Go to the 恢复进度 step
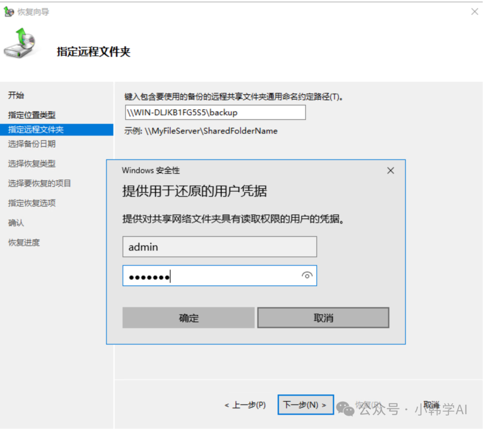Image resolution: width=483 pixels, height=429 pixels. 24,242
